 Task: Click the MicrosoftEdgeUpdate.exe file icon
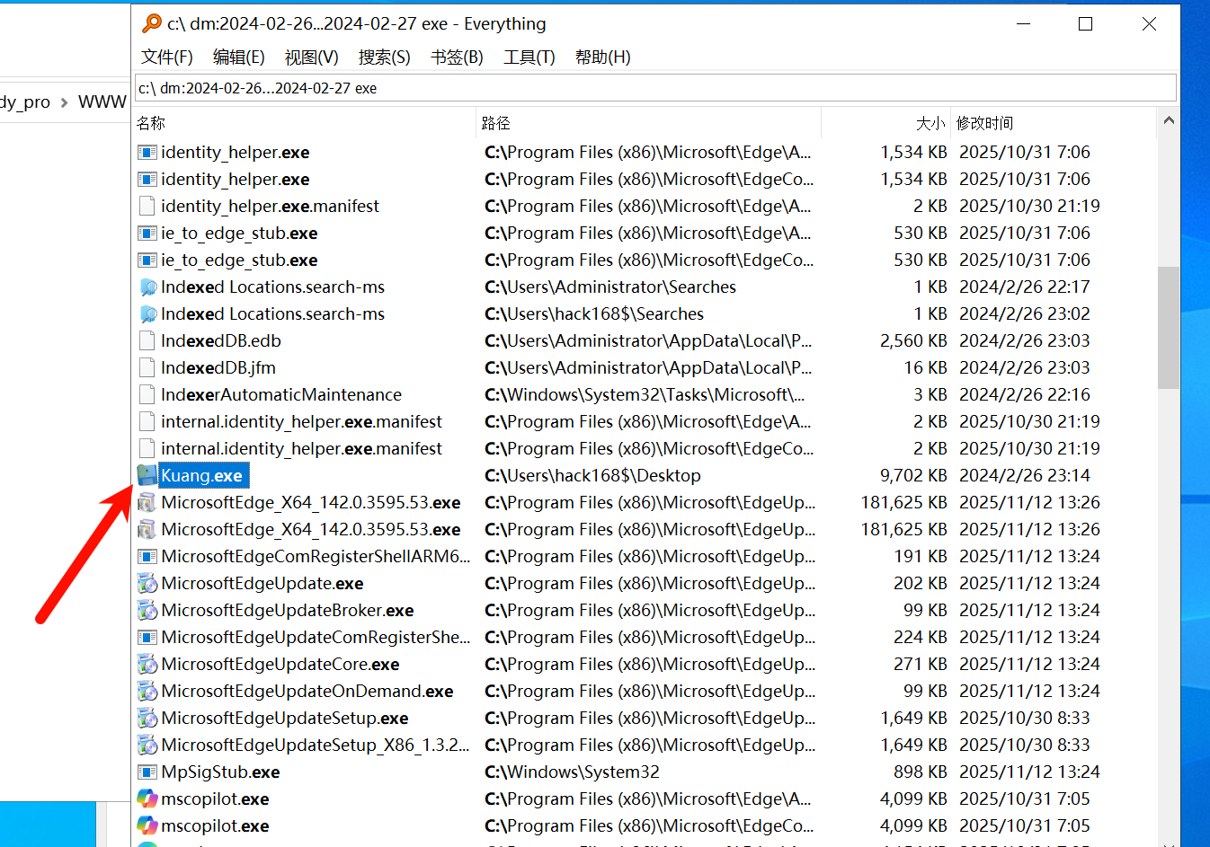click(147, 583)
